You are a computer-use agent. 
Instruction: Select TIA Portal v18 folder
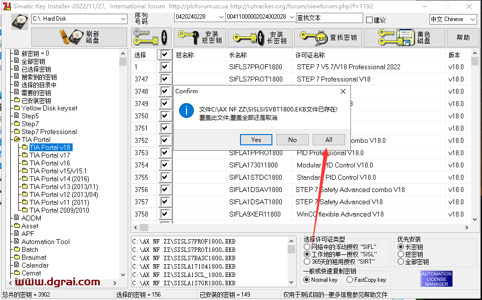[50, 147]
